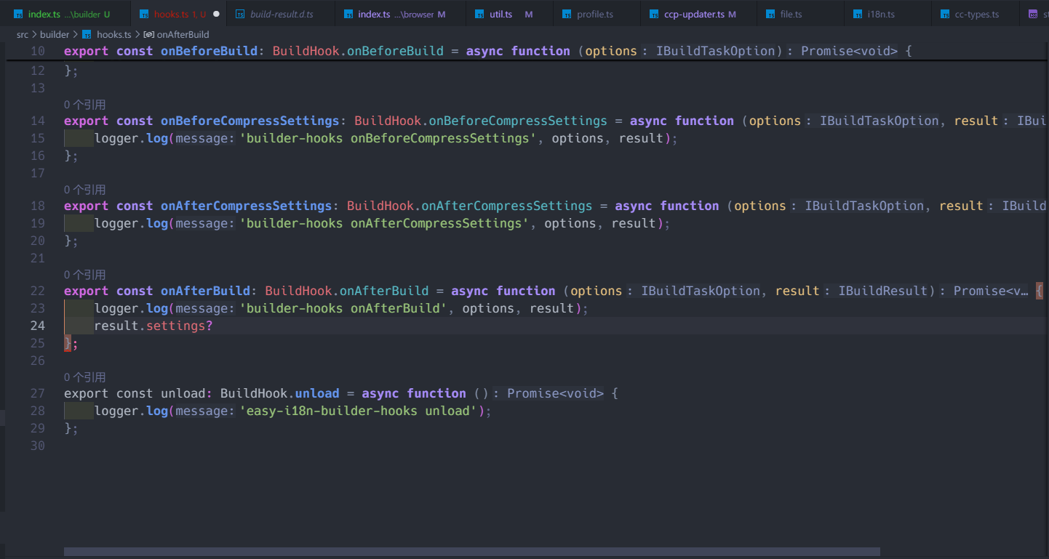Click the references lens above unload
The height and width of the screenshot is (559, 1049).
(x=84, y=377)
